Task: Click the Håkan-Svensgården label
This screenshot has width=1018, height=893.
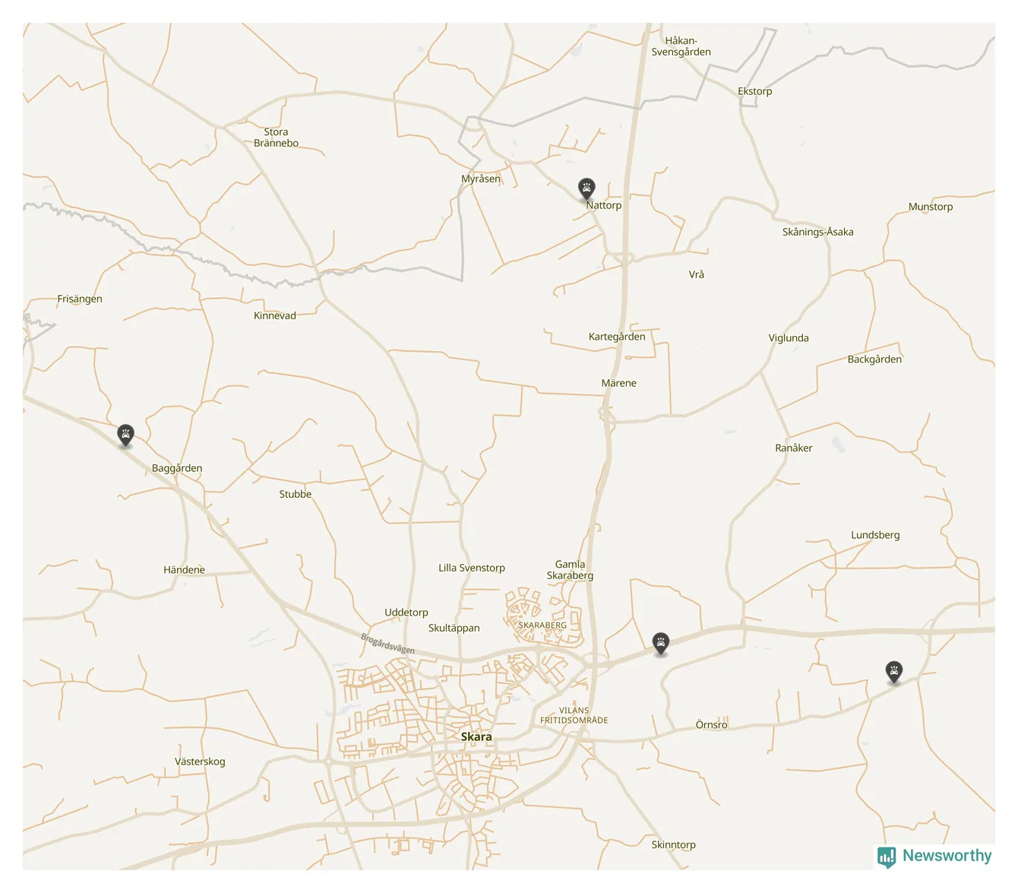Action: (681, 46)
